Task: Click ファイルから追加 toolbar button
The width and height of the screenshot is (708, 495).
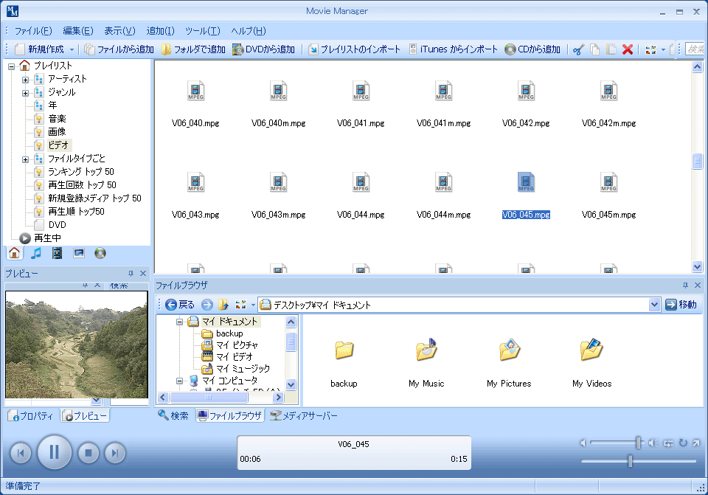Action: click(x=119, y=49)
